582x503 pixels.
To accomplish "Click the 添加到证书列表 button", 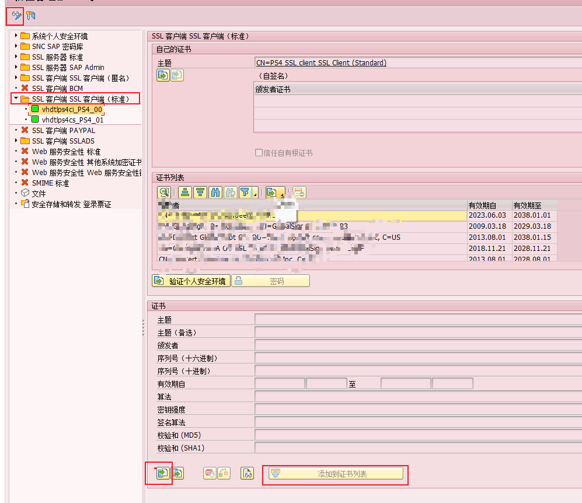I will (336, 473).
